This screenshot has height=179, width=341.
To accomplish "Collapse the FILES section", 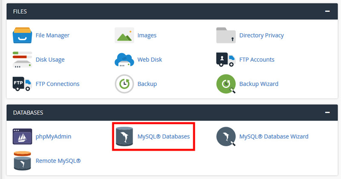I will pyautogui.click(x=327, y=12).
